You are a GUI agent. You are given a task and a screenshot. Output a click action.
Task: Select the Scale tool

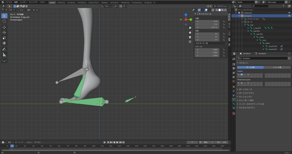(x=4, y=38)
